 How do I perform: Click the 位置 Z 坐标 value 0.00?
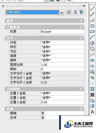point(62,102)
